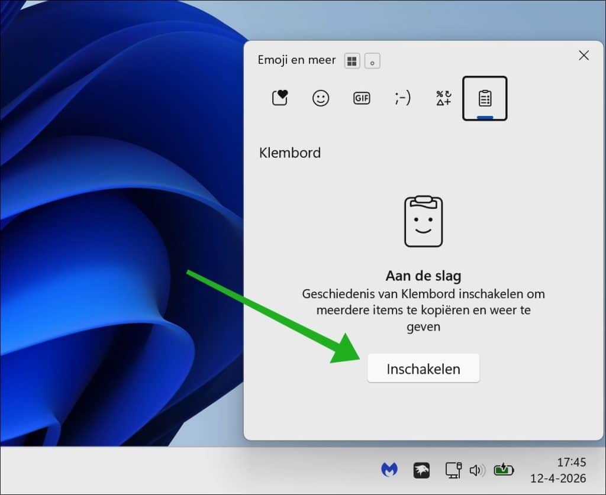
Task: Click the eagle app tray icon
Action: click(421, 470)
